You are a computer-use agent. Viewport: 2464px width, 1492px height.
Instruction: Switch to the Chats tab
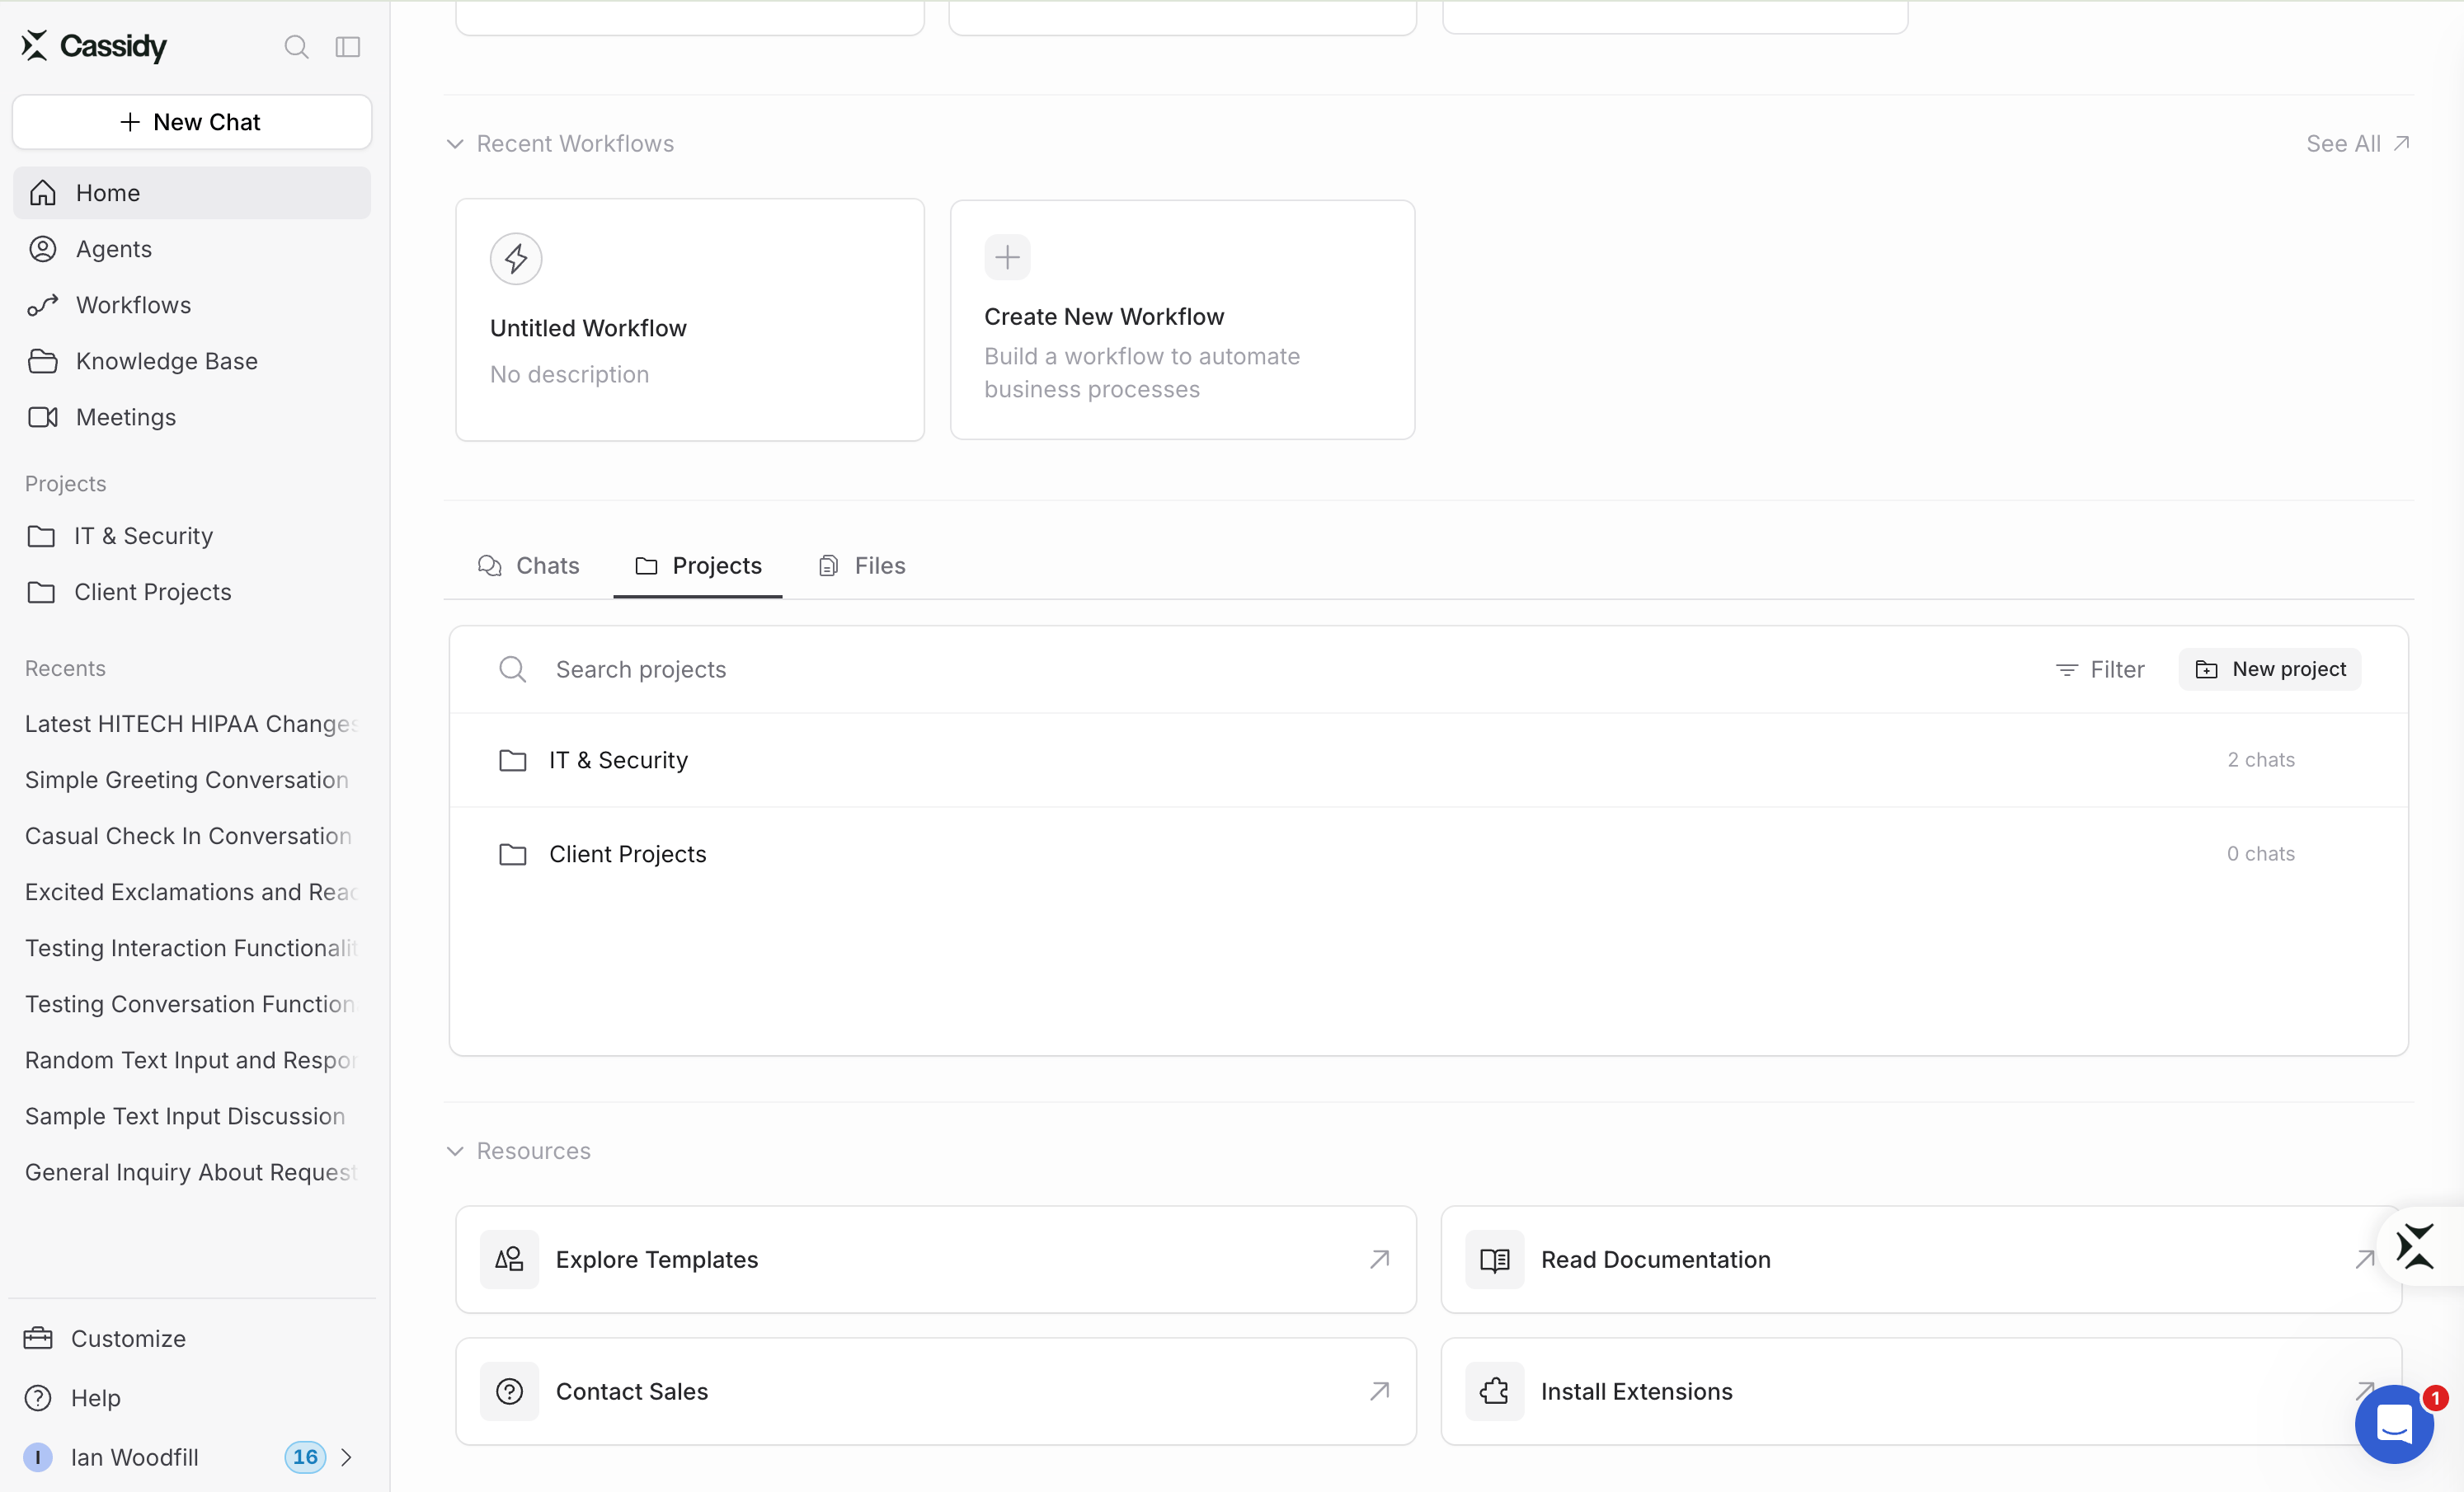point(529,565)
